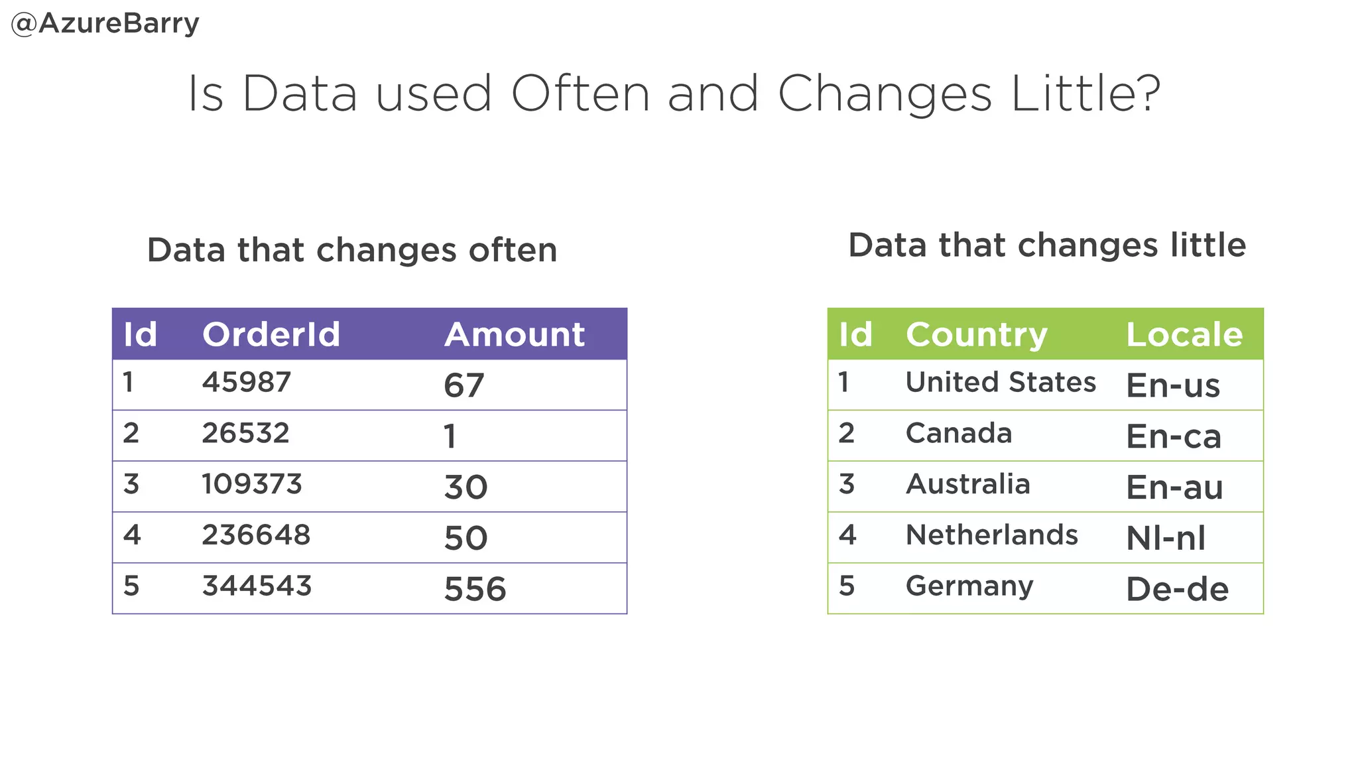1358x764 pixels.
Task: Click the Locale column header
Action: click(x=1184, y=334)
